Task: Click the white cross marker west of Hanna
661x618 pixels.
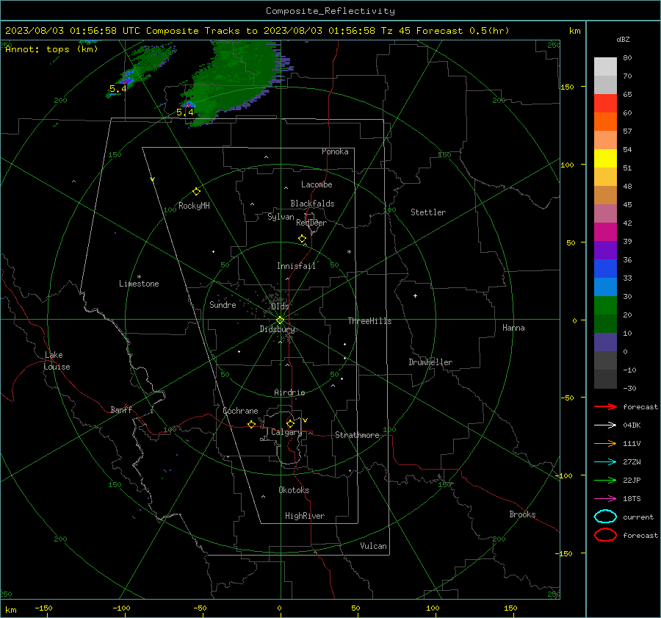Action: click(x=415, y=295)
